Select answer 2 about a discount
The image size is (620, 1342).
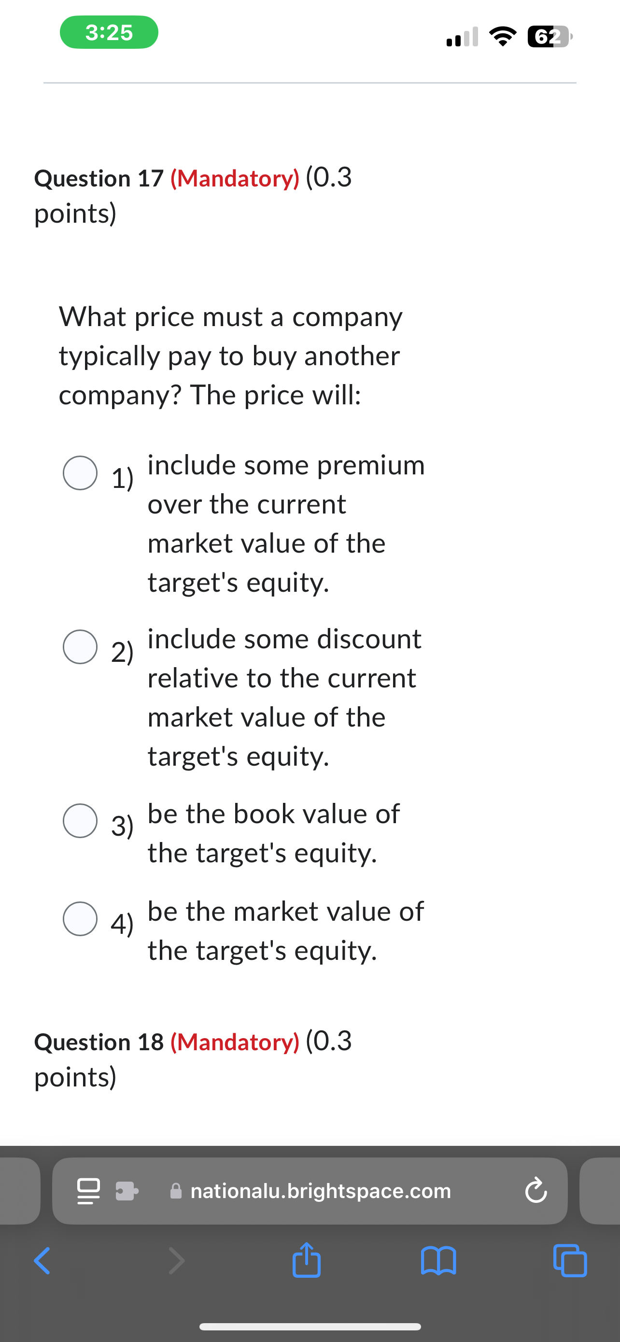point(80,647)
